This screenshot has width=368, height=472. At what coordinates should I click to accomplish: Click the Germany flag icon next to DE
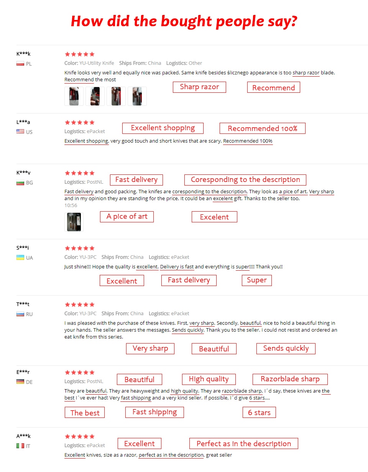click(20, 382)
